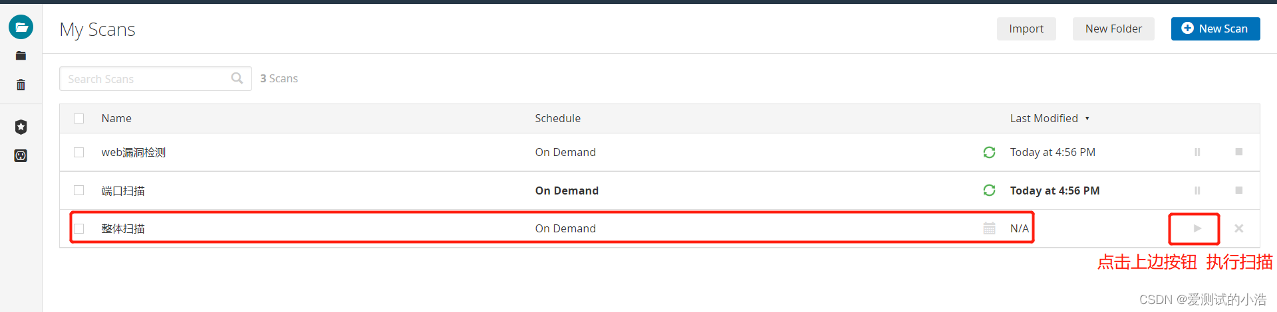Launch the 整体扫描 scan with play button

click(1197, 228)
